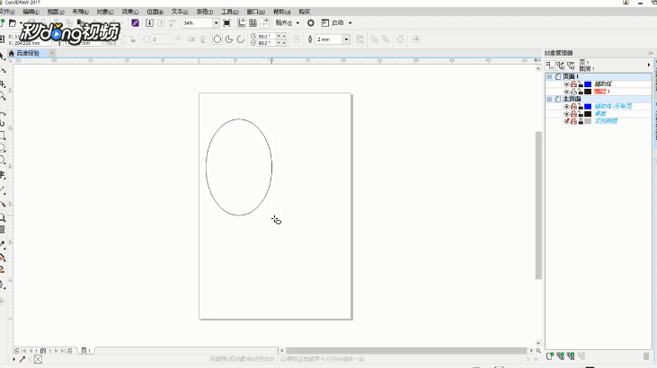Click layer manager view icon in Object Manager
This screenshot has height=368, width=657.
tap(571, 65)
